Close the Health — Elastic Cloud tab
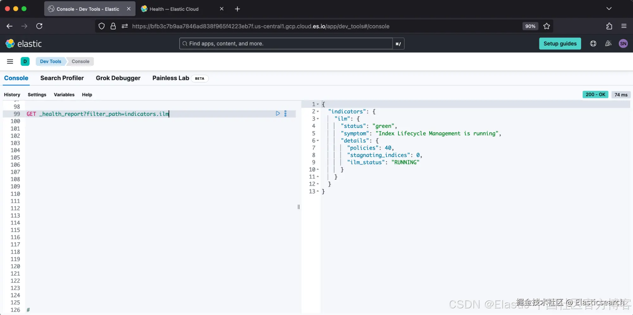This screenshot has width=633, height=315. (x=222, y=9)
